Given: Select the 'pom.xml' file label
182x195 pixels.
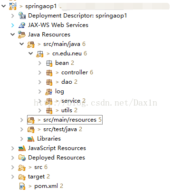Looking at the screenshot, I should [46, 186].
